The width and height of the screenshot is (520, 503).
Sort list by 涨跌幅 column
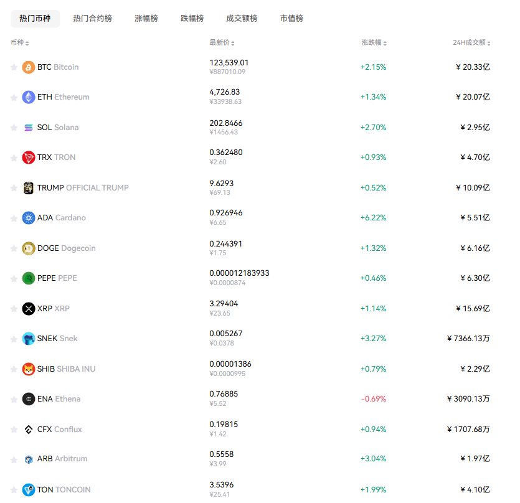click(x=374, y=43)
